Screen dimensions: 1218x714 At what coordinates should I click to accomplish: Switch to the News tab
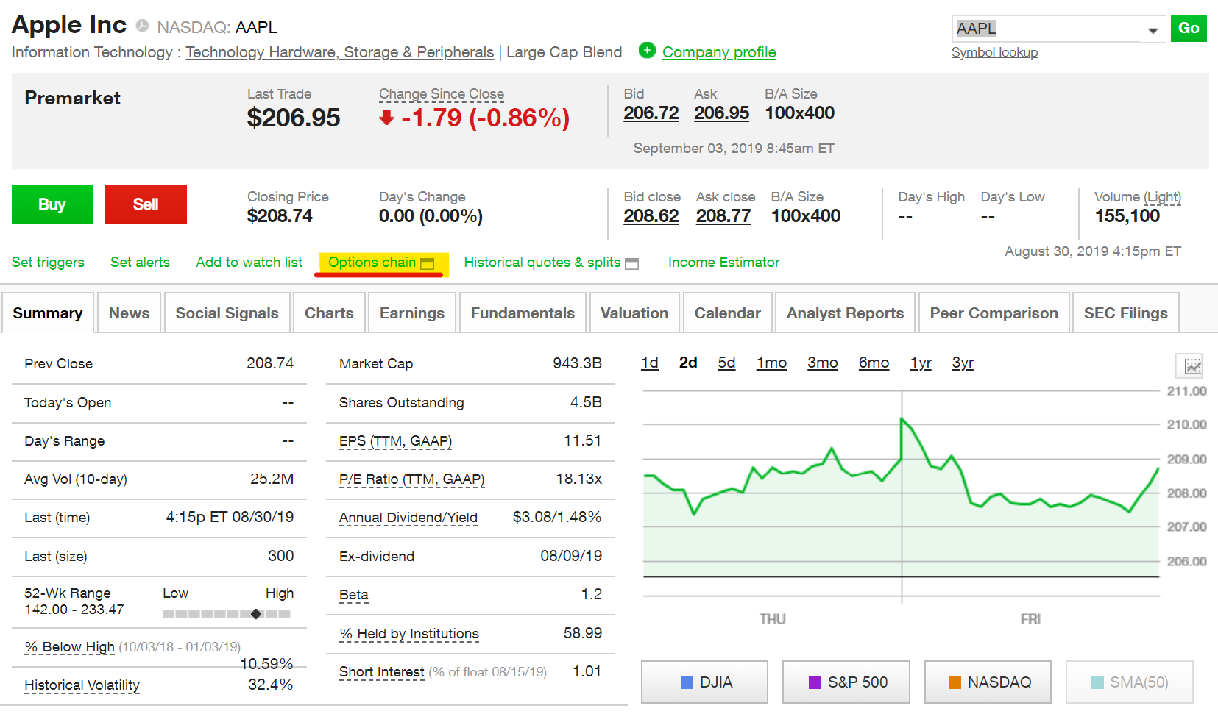[129, 313]
